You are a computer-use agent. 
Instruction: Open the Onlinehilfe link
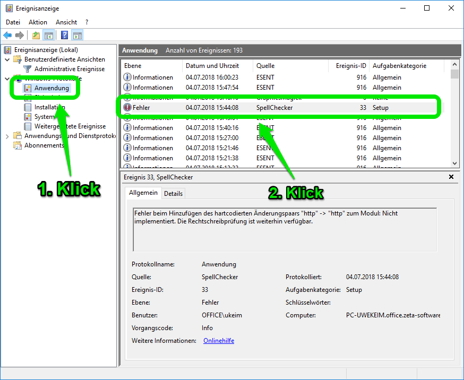tap(218, 341)
